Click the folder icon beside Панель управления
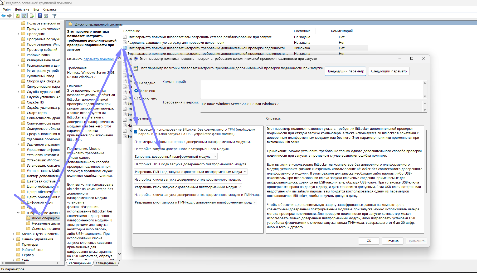Viewport: 477px width, 273px height. [x=18, y=239]
